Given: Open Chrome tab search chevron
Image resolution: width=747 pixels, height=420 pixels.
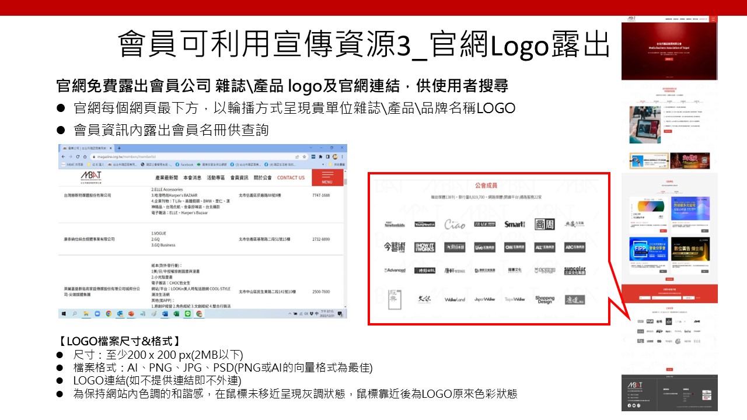Looking at the screenshot, I should click(x=310, y=148).
